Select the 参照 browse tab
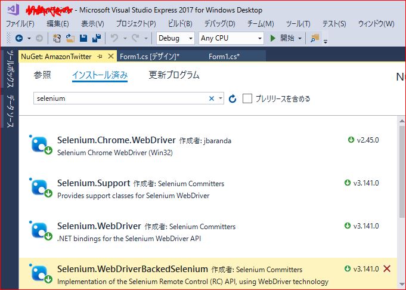 (x=42, y=75)
